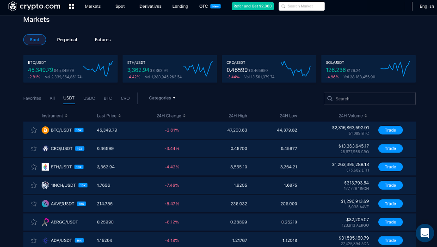Click the Bitcoin coin icon in BTC/USDT row
This screenshot has width=437, height=247.
tap(45, 130)
